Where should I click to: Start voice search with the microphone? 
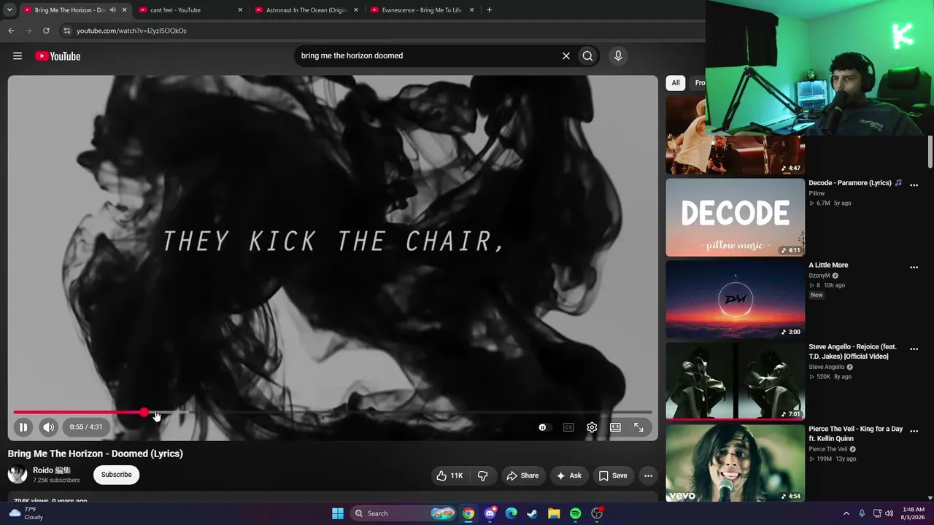pyautogui.click(x=618, y=56)
